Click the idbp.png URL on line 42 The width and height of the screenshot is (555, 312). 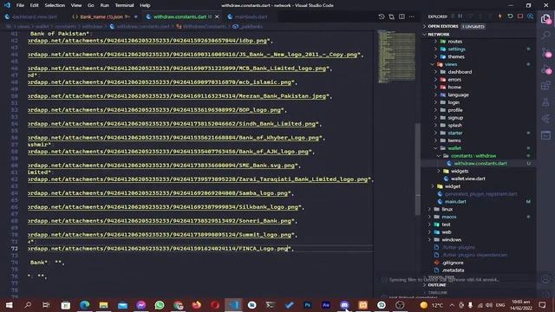(147, 41)
